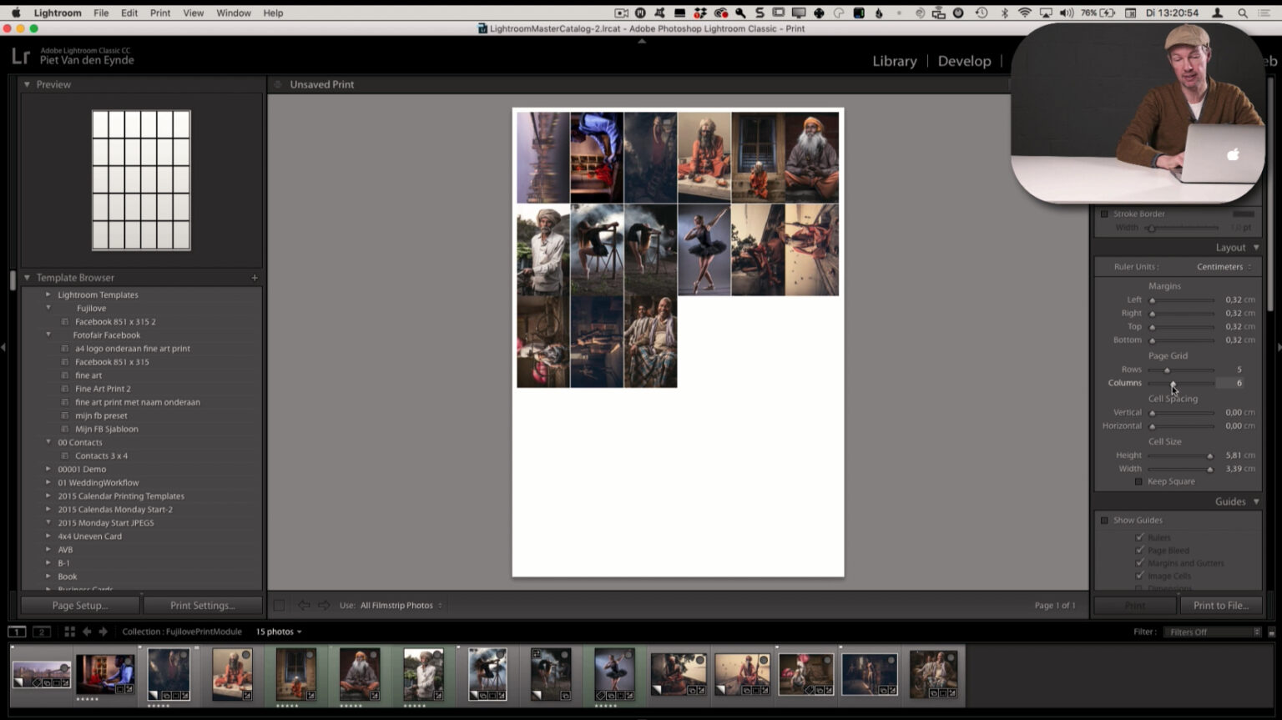Viewport: 1282px width, 720px height.
Task: Select the grid view icon in the filmstrip toolbar
Action: click(68, 632)
